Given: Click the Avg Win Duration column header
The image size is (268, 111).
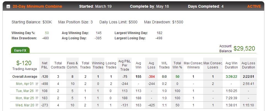Looking at the screenshot, I should click(231, 65).
